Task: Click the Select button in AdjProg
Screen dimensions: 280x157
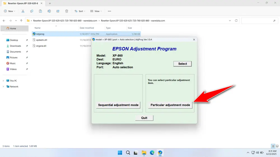Action: (182, 64)
